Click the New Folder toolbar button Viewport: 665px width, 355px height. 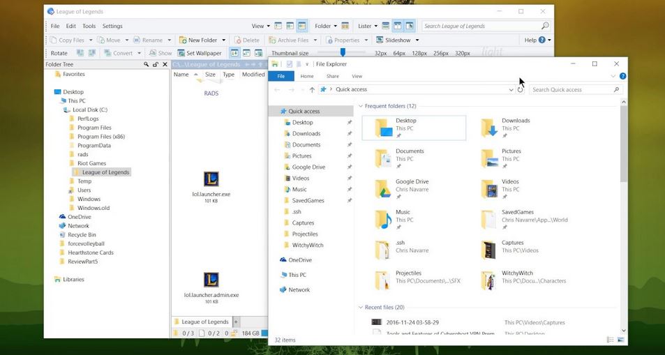[x=198, y=40]
